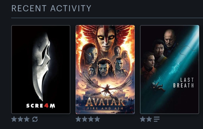The image size is (203, 129).
Task: Click the third star of Avatar's rating
Action: click(91, 119)
